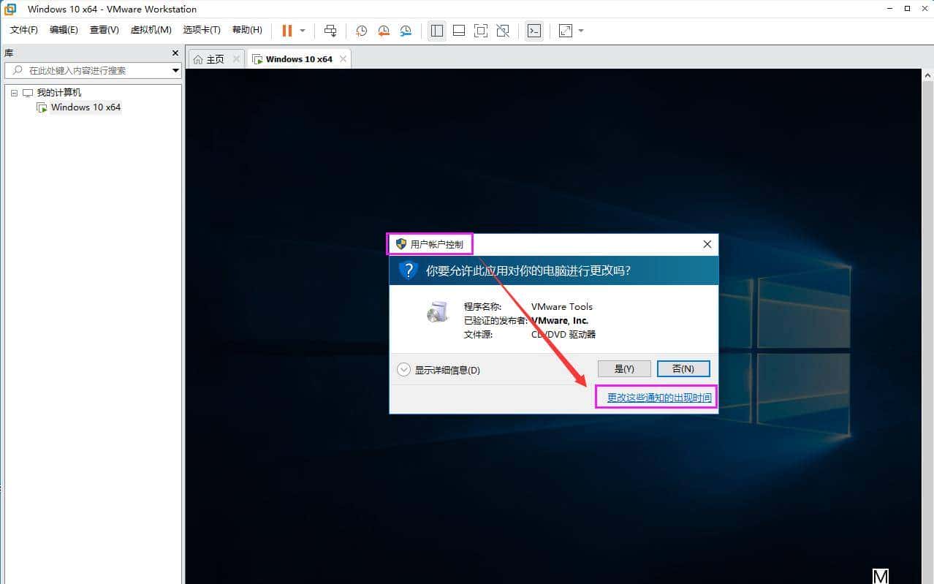
Task: Collapse the 我的计算机 tree node
Action: coord(14,92)
